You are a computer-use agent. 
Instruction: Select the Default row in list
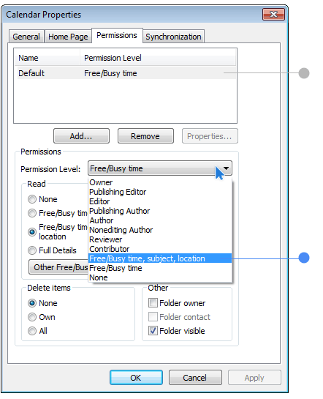coord(126,73)
